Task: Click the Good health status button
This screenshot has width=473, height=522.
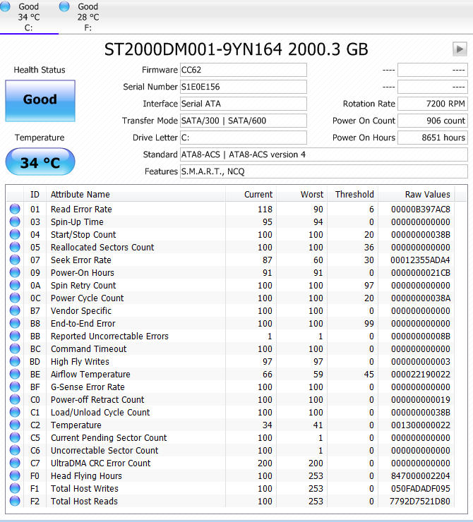Action: pyautogui.click(x=40, y=100)
